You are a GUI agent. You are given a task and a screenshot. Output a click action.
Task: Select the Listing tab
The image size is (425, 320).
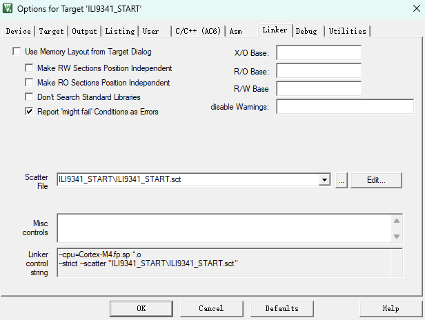[120, 31]
